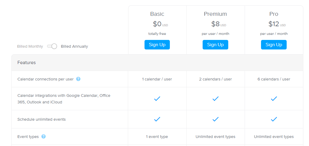Click Pro plan unlimited events checkmark
Image resolution: width=309 pixels, height=146 pixels.
[274, 119]
